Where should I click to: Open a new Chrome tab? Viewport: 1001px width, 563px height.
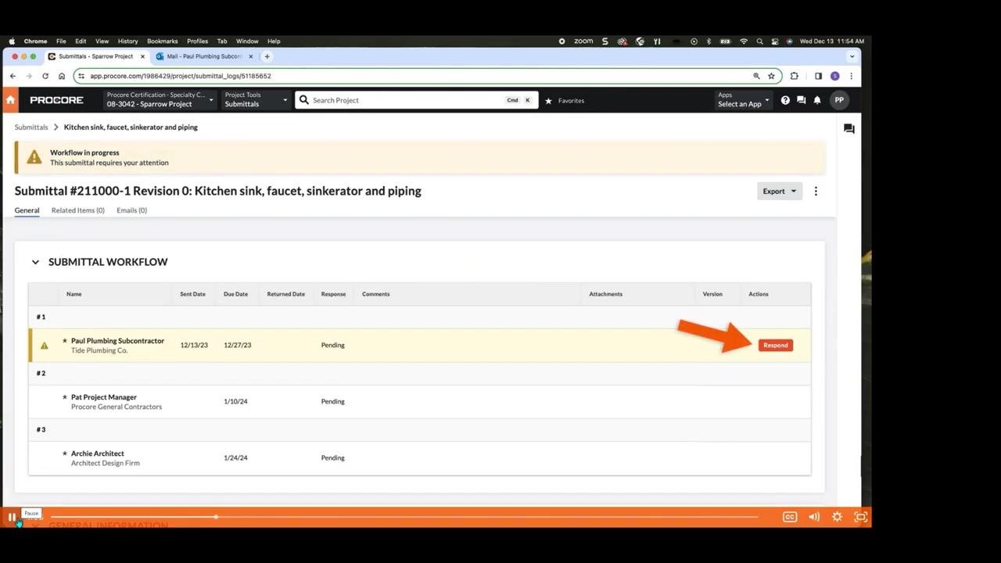pos(267,56)
